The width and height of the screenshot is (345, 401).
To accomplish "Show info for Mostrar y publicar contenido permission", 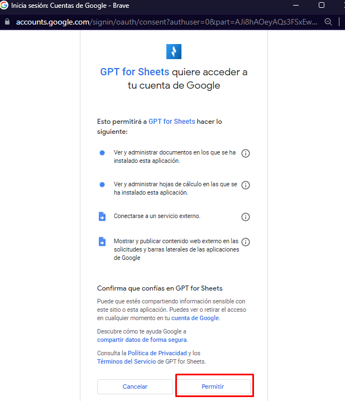I will pyautogui.click(x=246, y=241).
